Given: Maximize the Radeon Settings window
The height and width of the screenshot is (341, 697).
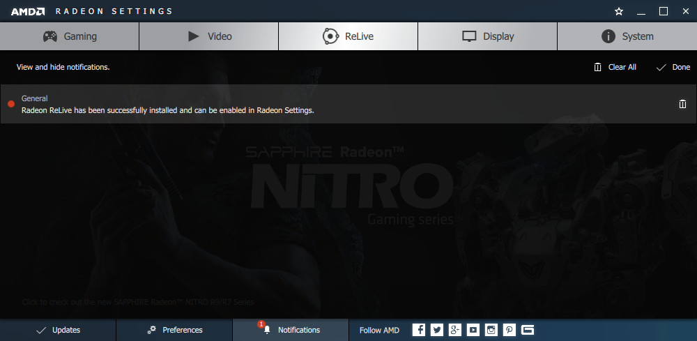Looking at the screenshot, I should [664, 12].
